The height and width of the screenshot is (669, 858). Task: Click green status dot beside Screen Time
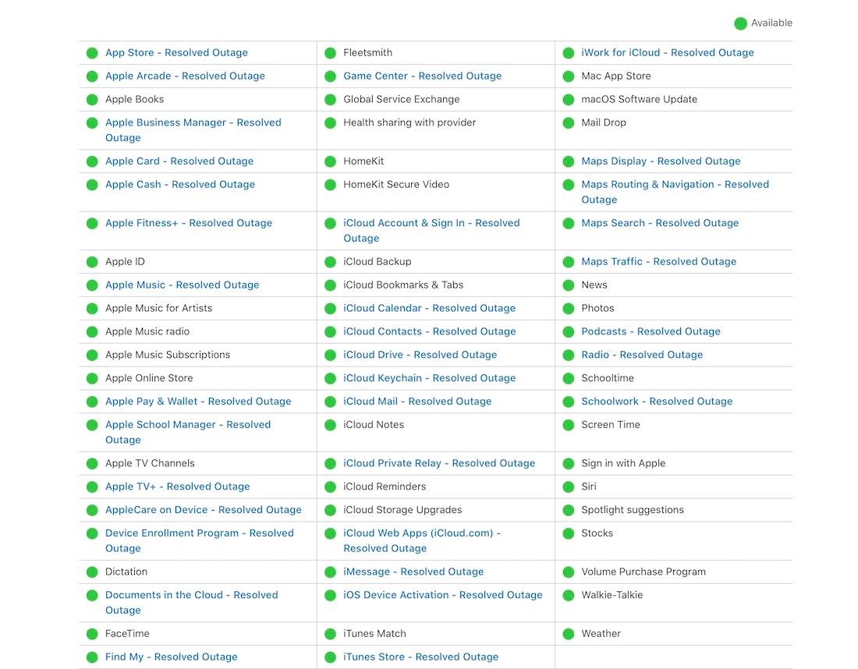point(569,425)
